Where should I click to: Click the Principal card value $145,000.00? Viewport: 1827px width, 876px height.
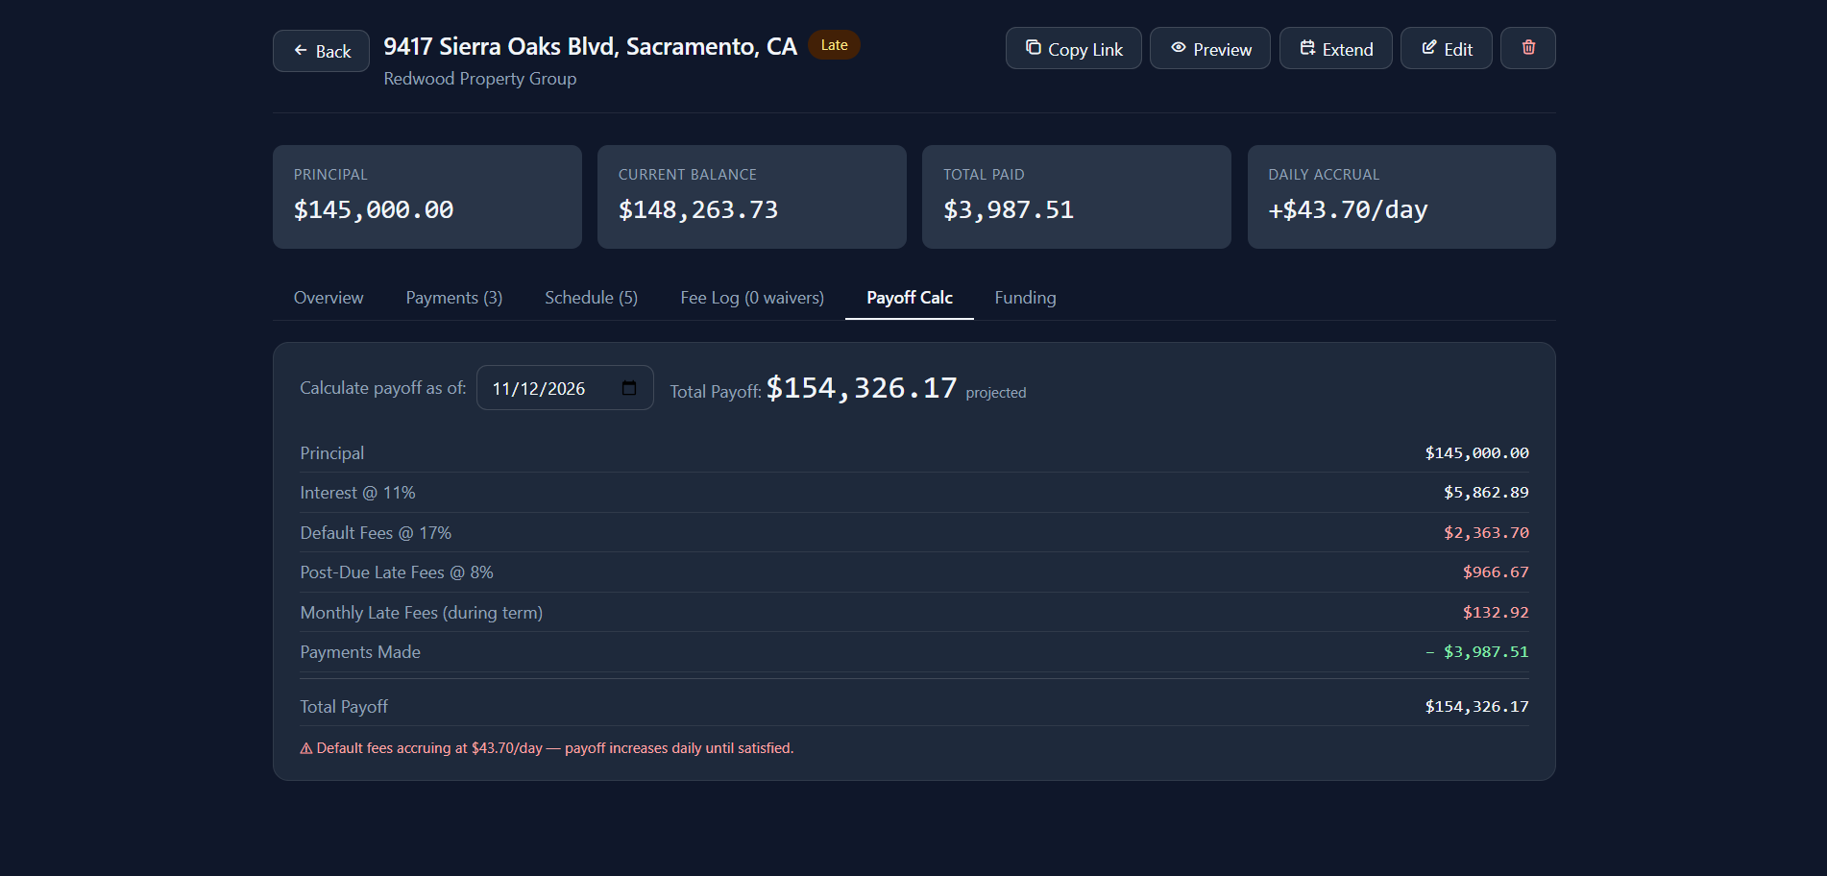[x=374, y=209]
